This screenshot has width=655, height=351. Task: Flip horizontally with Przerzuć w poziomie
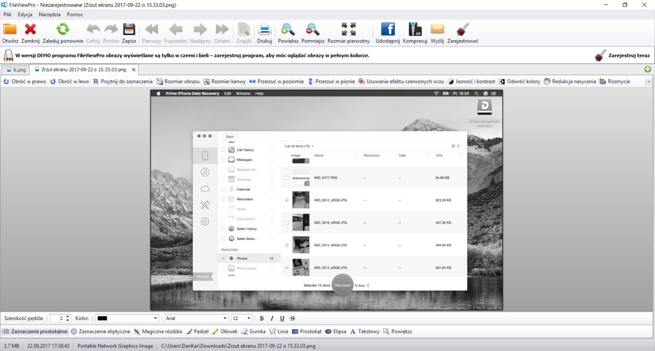(x=276, y=81)
